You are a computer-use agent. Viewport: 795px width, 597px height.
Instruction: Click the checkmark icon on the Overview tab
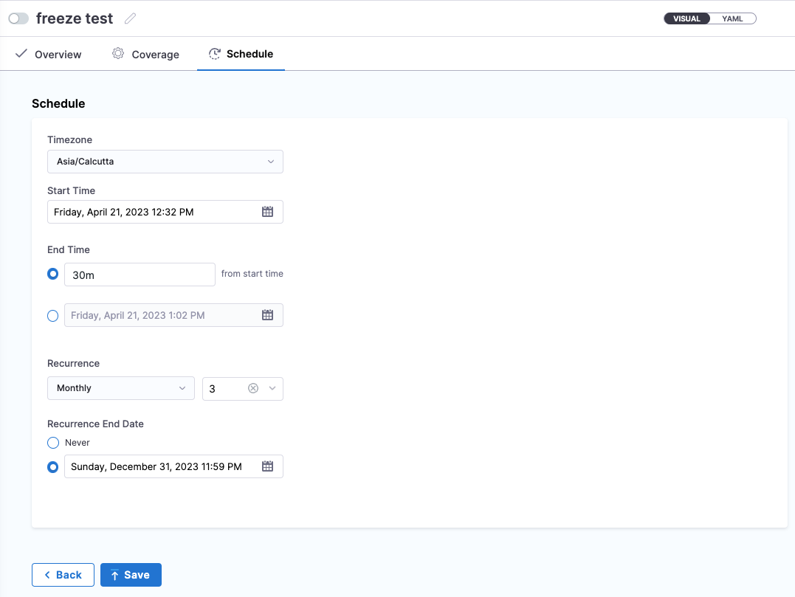coord(21,54)
